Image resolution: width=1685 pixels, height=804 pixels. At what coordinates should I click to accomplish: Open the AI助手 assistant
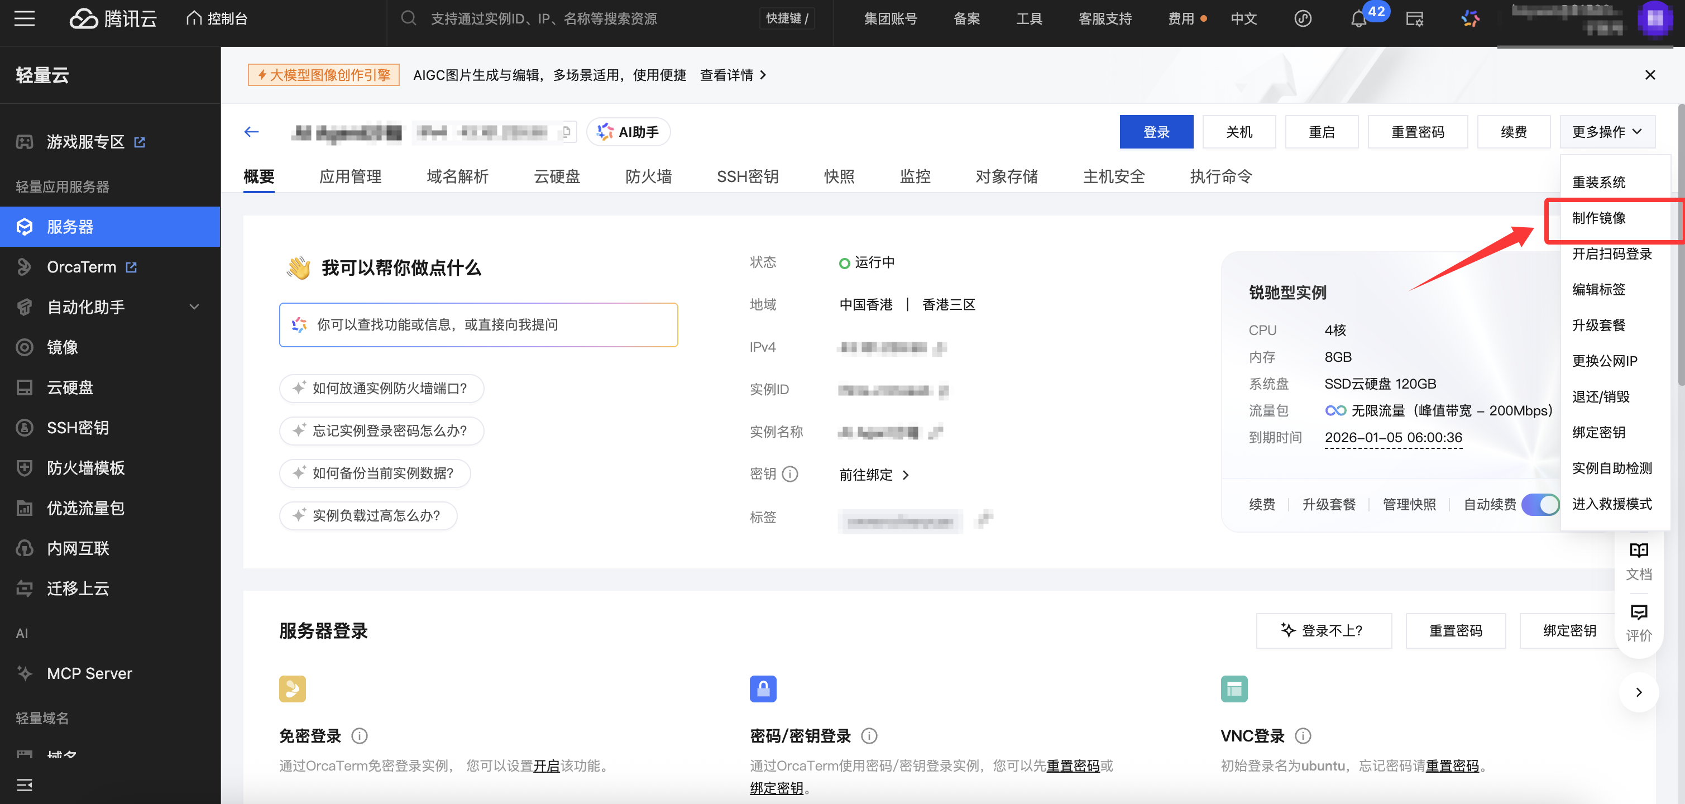pyautogui.click(x=628, y=132)
